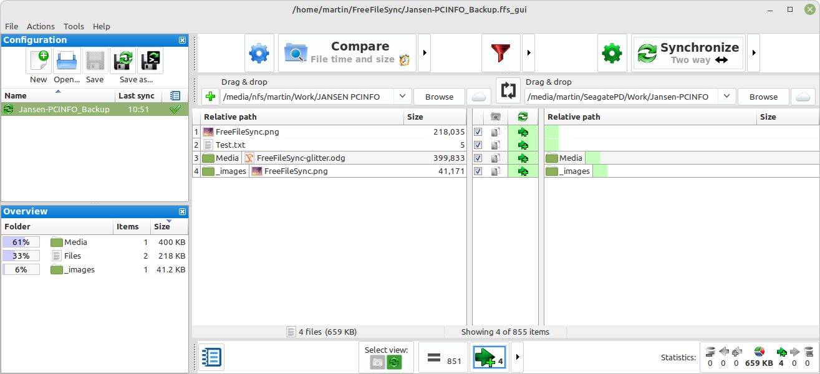Expand the filter options arrow

pos(528,53)
